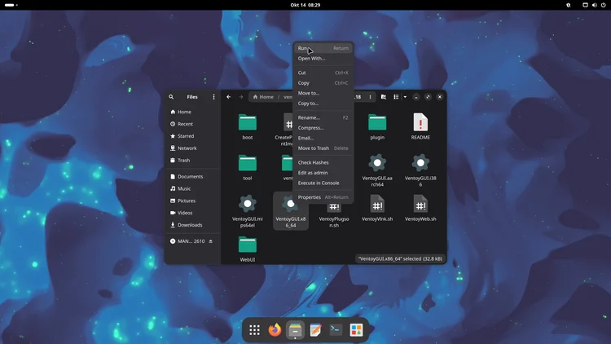This screenshot has height=344, width=611.
Task: Click the search-folder toolbar icon
Action: pos(384,97)
